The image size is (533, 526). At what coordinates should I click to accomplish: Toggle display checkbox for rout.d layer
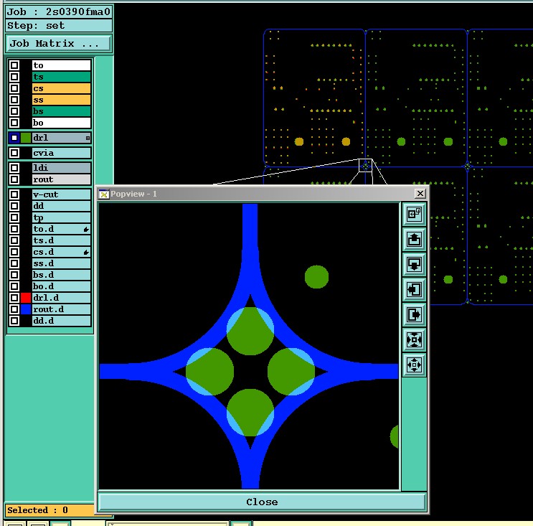(x=14, y=309)
